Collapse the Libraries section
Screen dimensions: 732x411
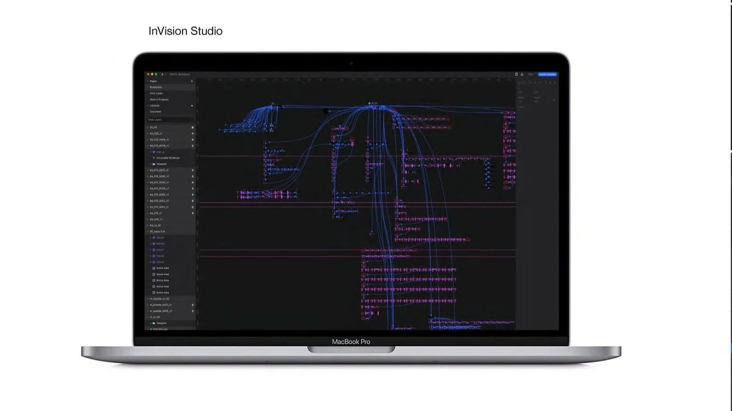point(147,106)
